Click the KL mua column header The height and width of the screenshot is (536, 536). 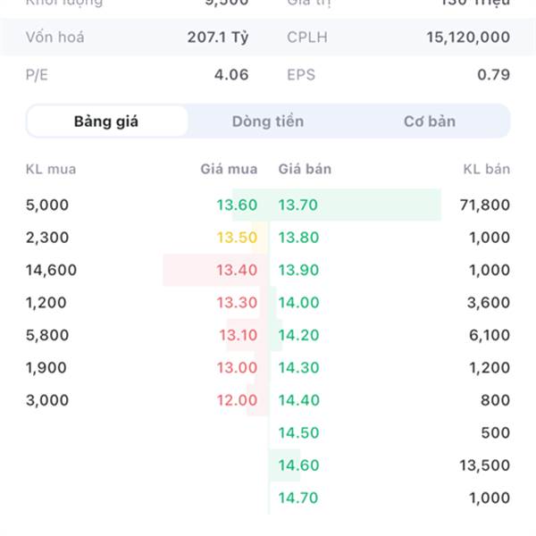pos(51,169)
